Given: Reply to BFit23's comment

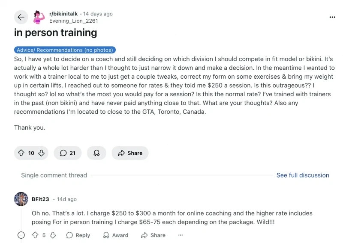Looking at the screenshot, I should (78, 235).
